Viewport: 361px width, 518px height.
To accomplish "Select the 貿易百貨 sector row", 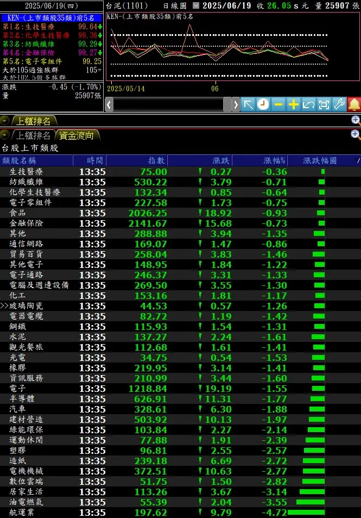I will 180,254.
